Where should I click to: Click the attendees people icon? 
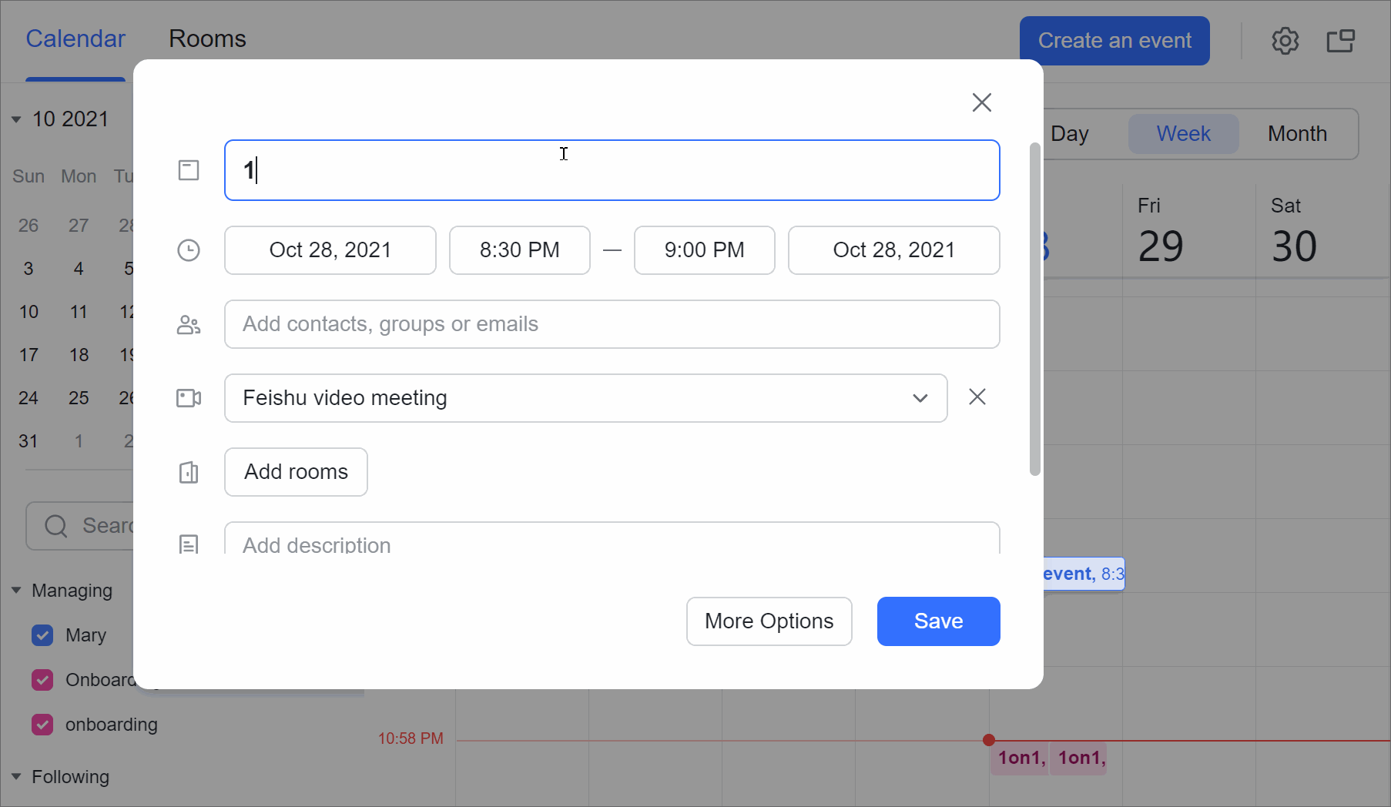[189, 325]
